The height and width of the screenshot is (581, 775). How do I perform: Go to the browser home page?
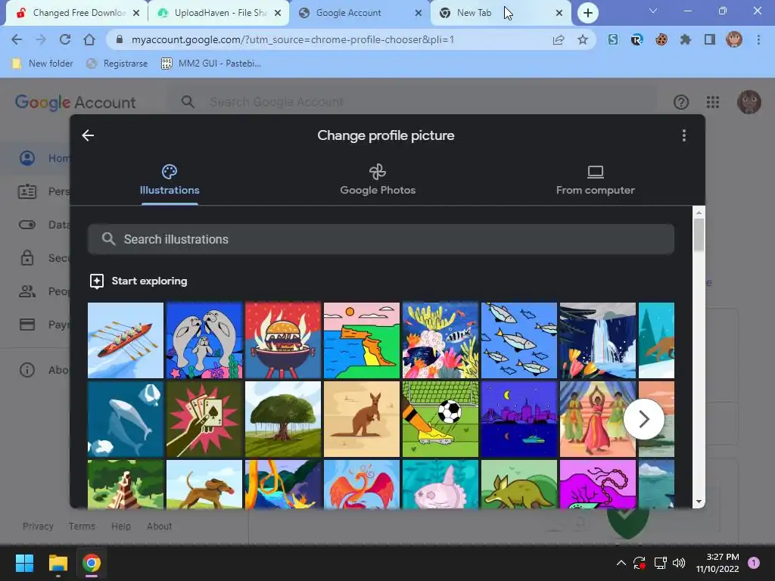point(89,39)
